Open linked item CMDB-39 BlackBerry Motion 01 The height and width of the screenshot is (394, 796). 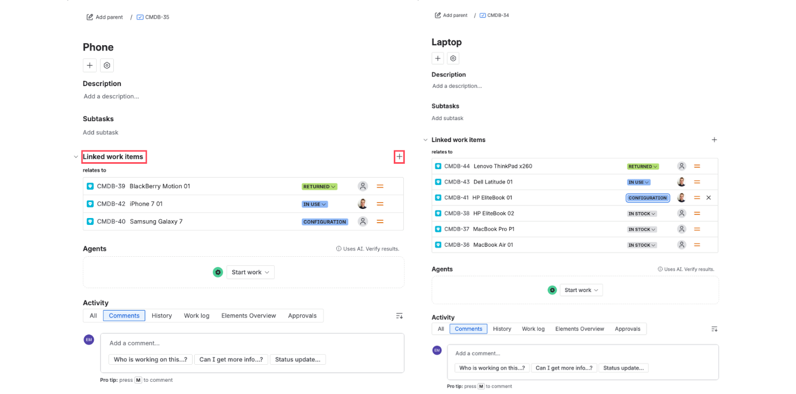tap(144, 186)
